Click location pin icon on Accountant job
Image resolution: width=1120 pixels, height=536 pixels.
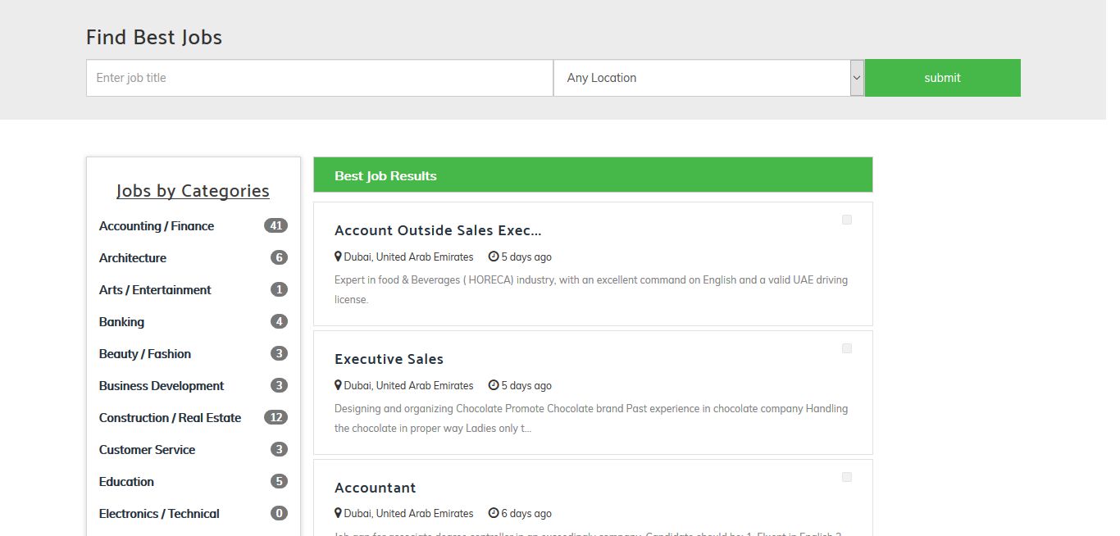coord(338,513)
